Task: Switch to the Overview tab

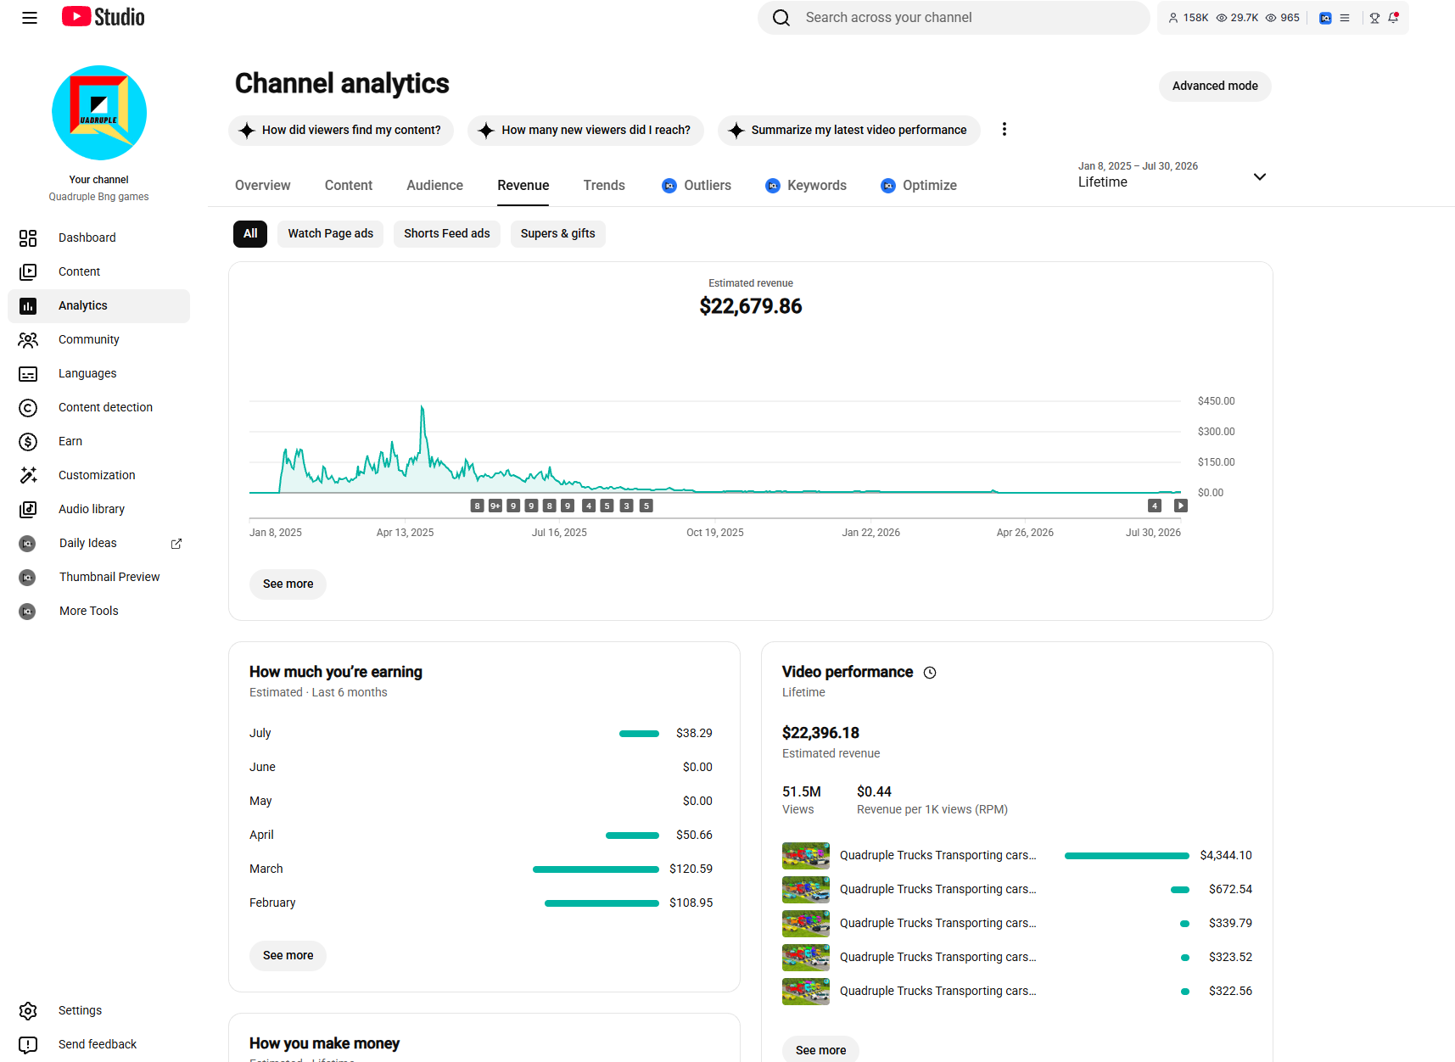Action: pyautogui.click(x=262, y=186)
